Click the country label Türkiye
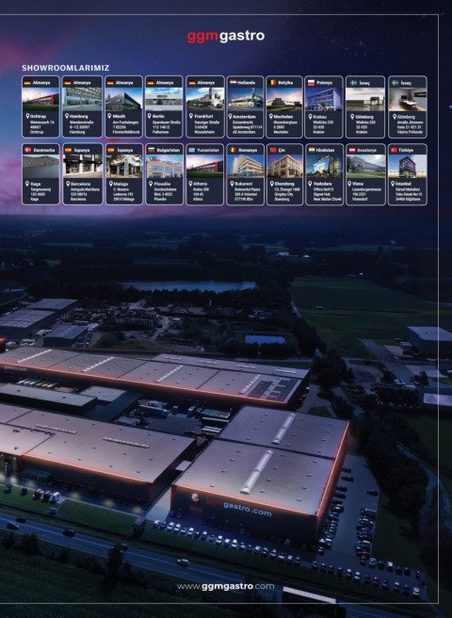The height and width of the screenshot is (618, 452). click(x=406, y=150)
